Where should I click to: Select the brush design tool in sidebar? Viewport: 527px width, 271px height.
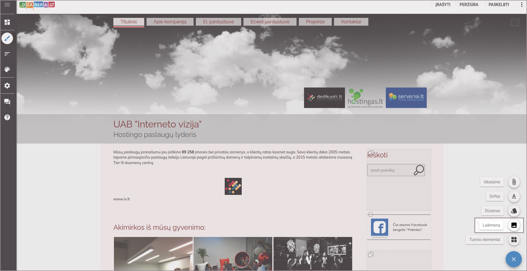[7, 38]
